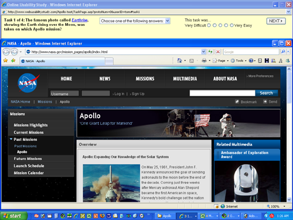The height and width of the screenshot is (220, 293).
Task: Click the Bookmark pencil icon
Action: pyautogui.click(x=237, y=101)
